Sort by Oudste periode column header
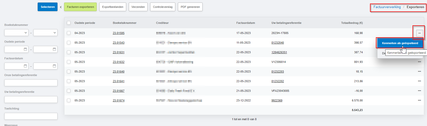This screenshot has width=427, height=126. (x=85, y=23)
